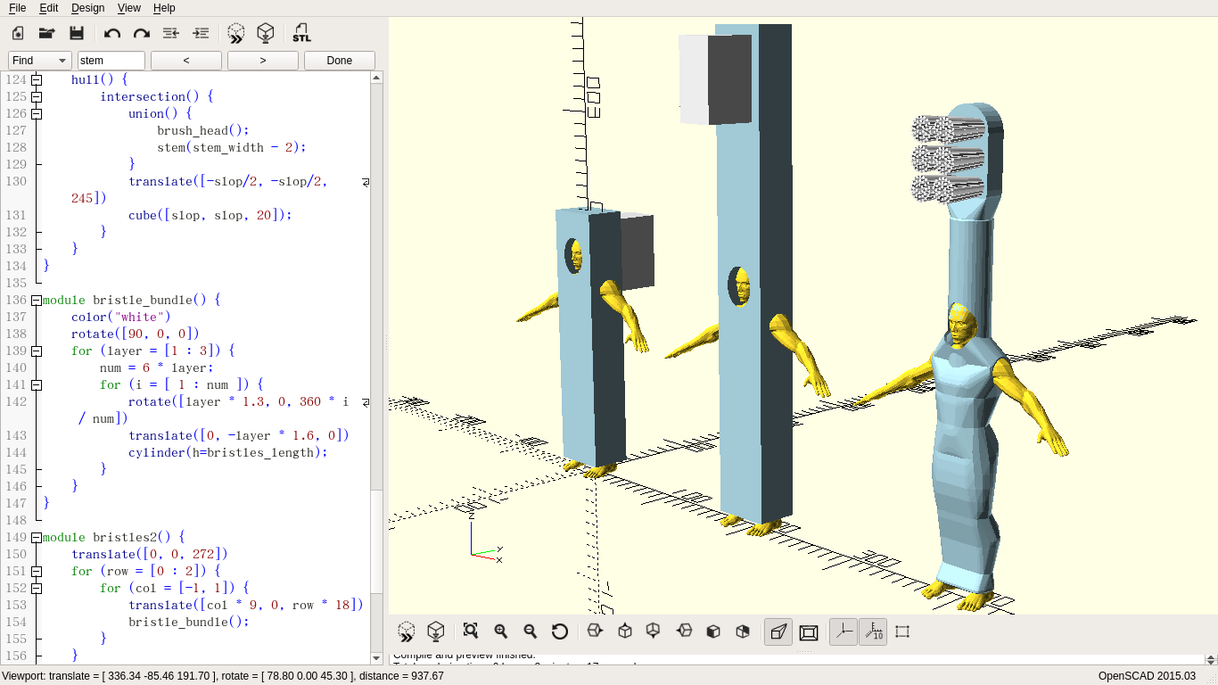
Task: Toggle Show Scale Markers
Action: tap(873, 631)
